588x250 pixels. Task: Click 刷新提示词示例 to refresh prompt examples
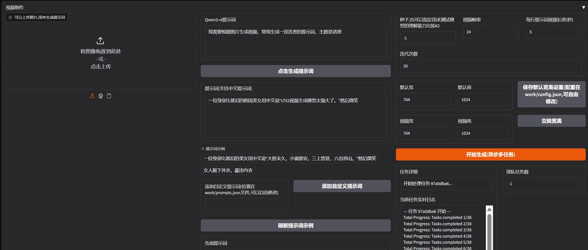(296, 225)
